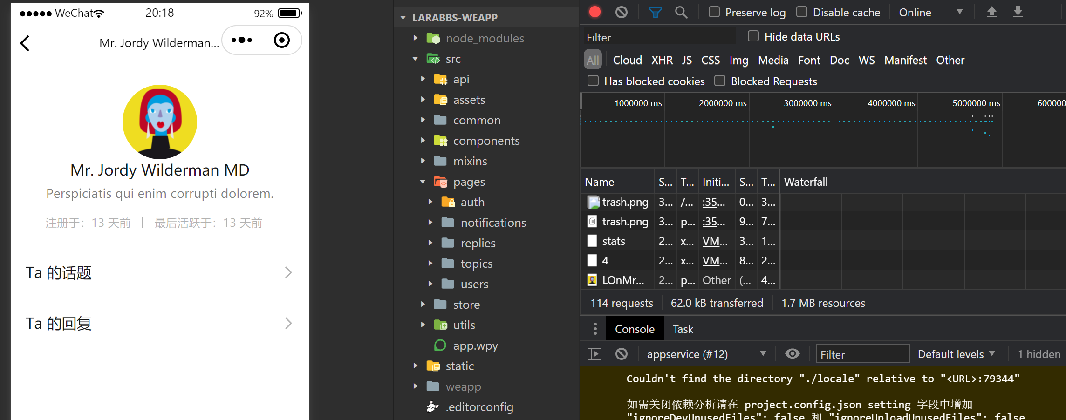Click the LOnMr... image request icon
The image size is (1066, 420).
pos(592,280)
